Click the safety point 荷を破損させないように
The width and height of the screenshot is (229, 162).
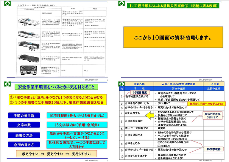[x=171, y=158]
